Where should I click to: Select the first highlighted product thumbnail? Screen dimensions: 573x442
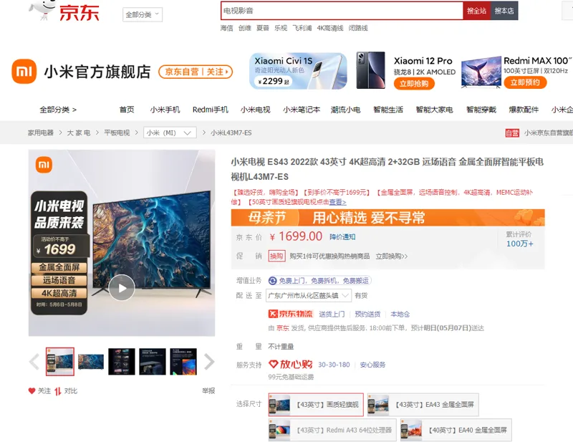pos(60,362)
